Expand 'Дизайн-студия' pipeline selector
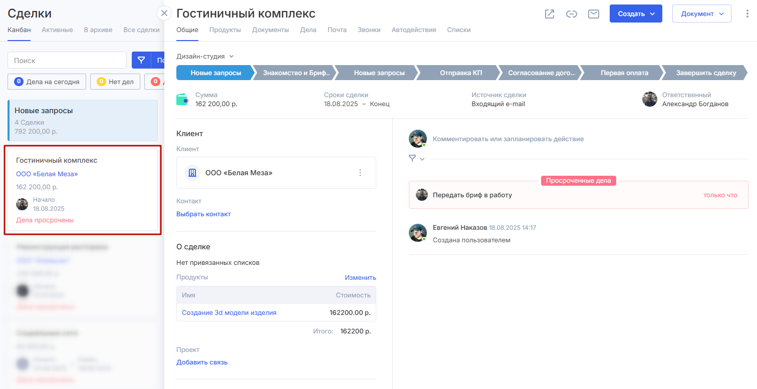Screen dimensions: 757x389 point(205,57)
